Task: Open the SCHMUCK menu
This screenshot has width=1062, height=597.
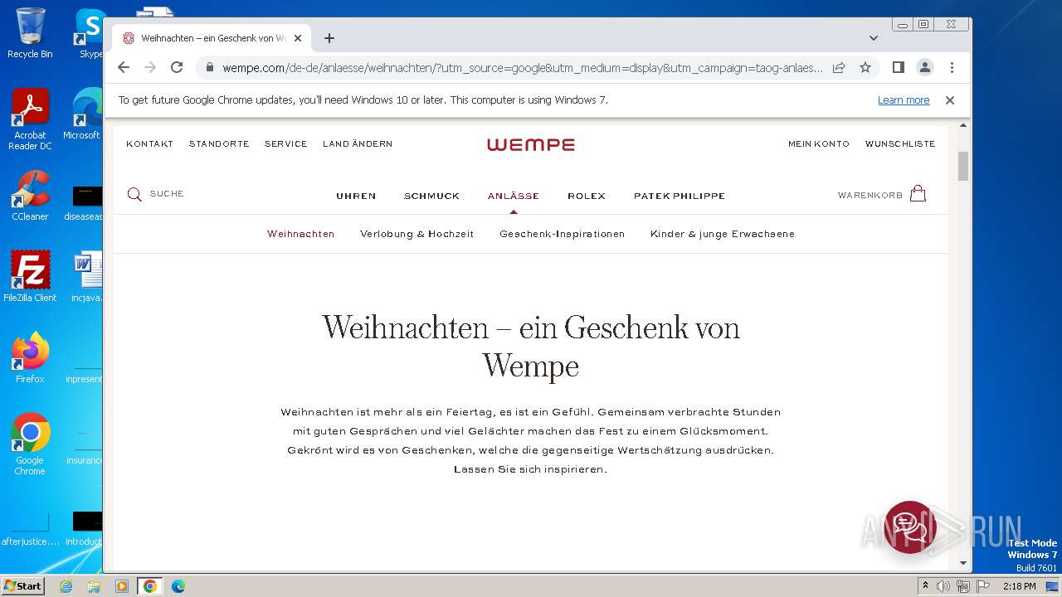Action: click(431, 197)
